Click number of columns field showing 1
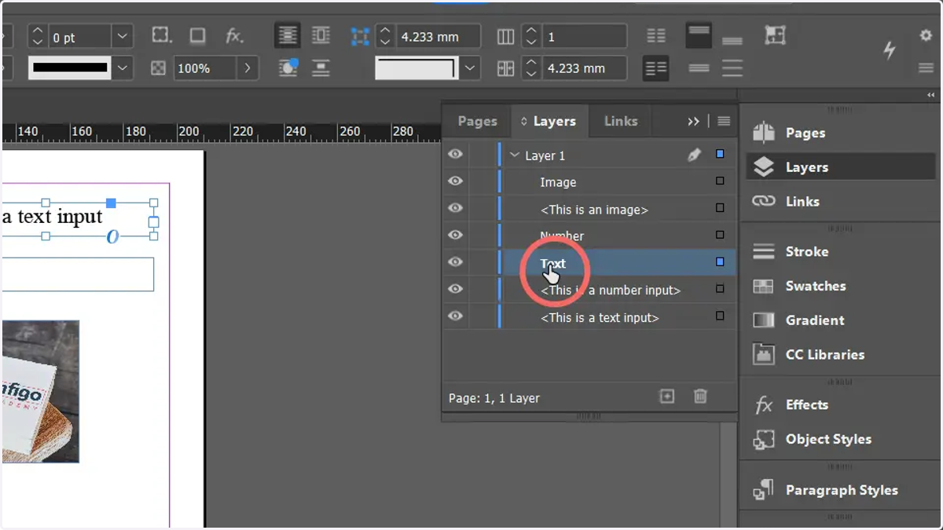 pos(585,37)
